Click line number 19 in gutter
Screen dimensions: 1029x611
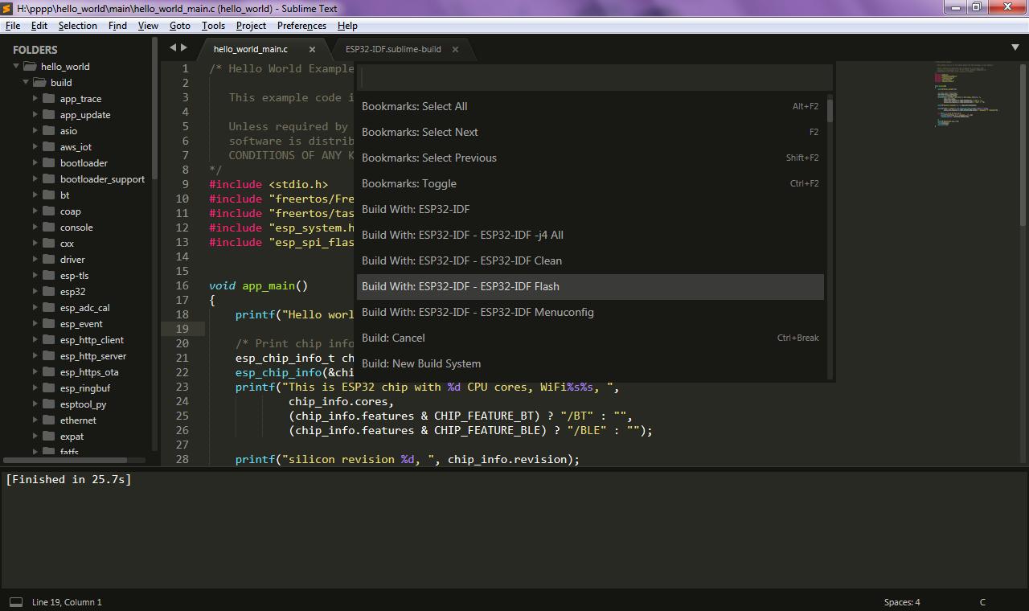(182, 329)
